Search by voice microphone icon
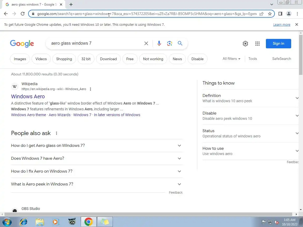 [159, 43]
